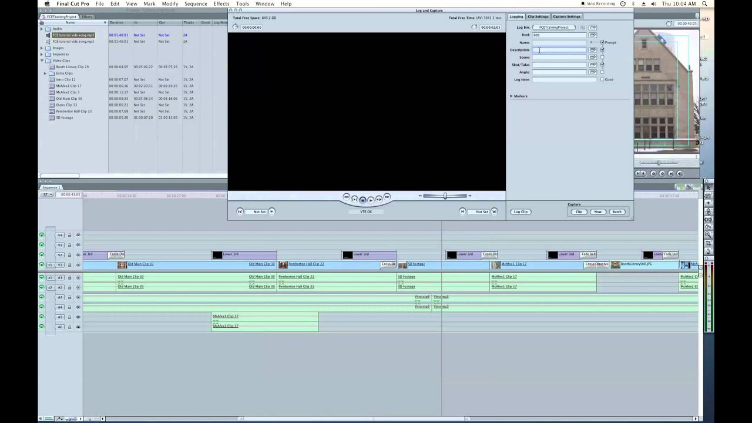Image resolution: width=752 pixels, height=423 pixels.
Task: Collapse the Video Clips bin
Action: coord(42,61)
